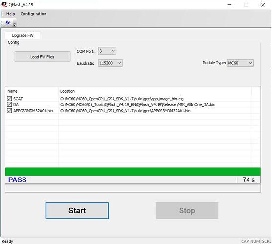Click the APPGS3MDM32A01.bin name label
The height and width of the screenshot is (244, 272).
pyautogui.click(x=33, y=111)
